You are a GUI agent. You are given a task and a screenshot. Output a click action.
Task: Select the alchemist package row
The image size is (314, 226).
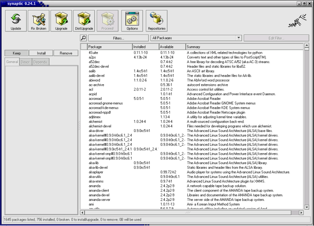coord(192,121)
